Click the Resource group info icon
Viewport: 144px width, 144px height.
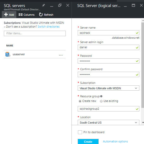coord(101,96)
